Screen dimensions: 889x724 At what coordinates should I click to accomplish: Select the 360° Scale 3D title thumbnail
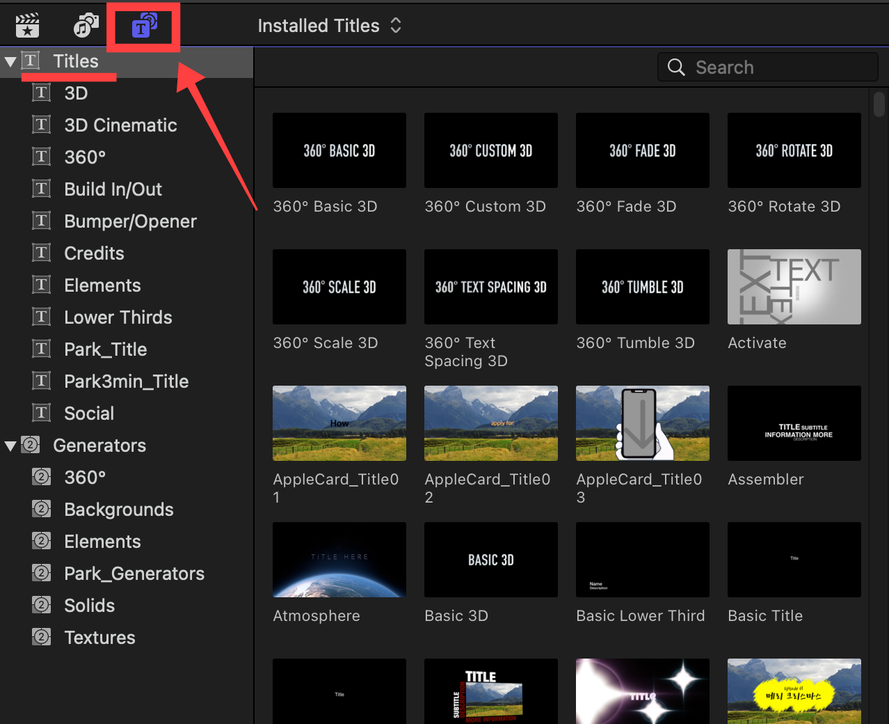(x=339, y=287)
